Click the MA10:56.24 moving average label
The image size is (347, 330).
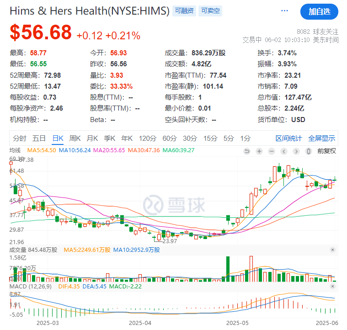point(75,150)
